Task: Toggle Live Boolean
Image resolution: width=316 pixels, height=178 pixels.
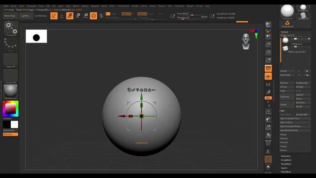Action: [40, 16]
